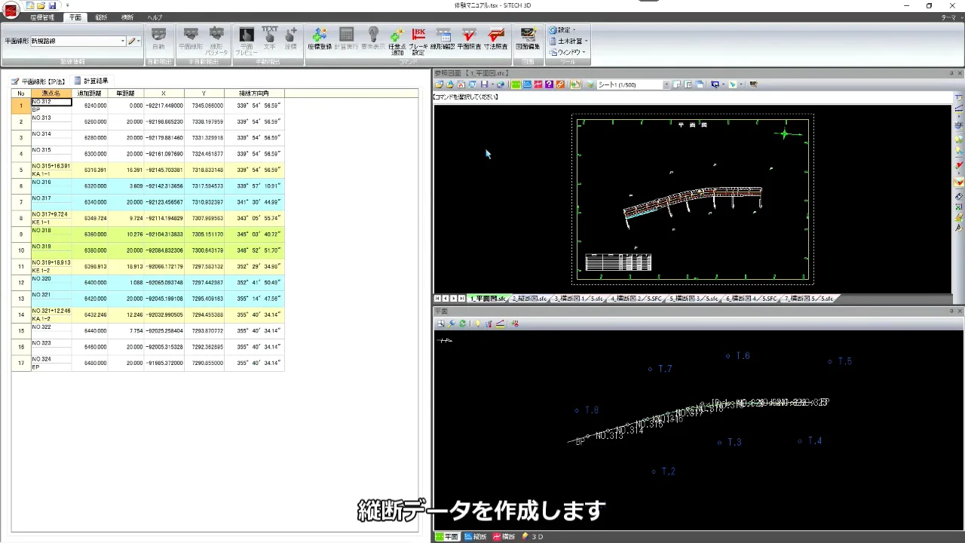This screenshot has width=965, height=543.
Task: Open the 7_横断図 5/5.sfc drawing tab
Action: point(810,299)
